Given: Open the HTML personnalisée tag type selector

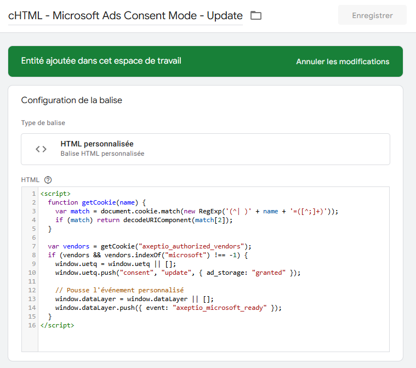Looking at the screenshot, I should point(206,149).
